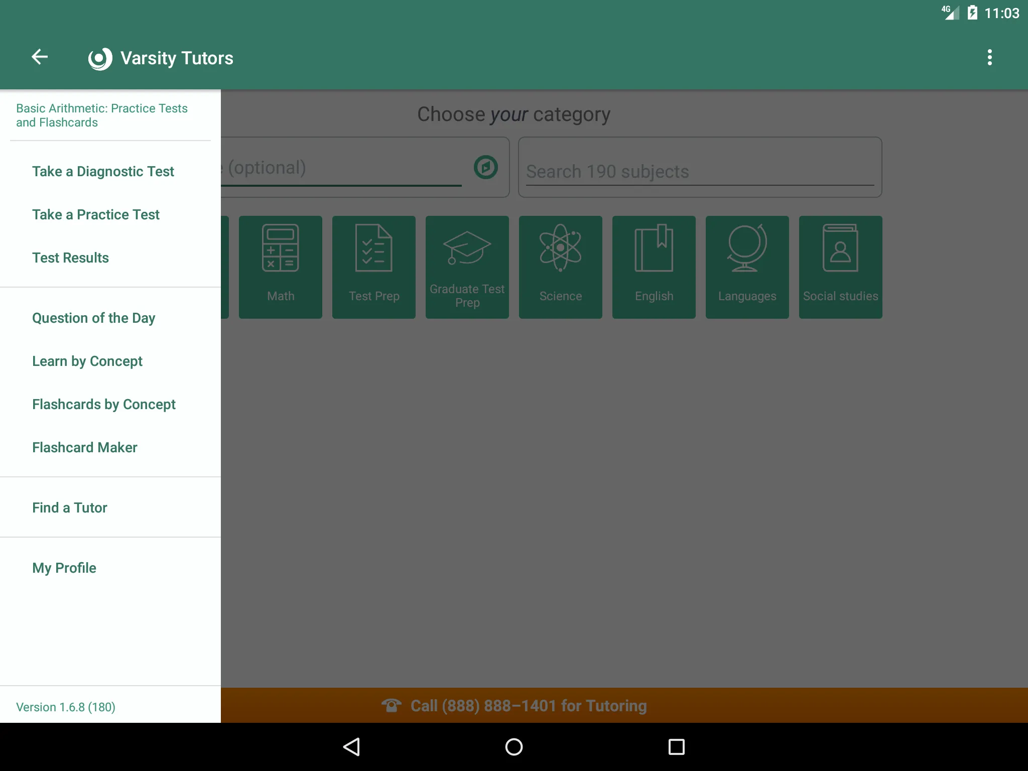Screen dimensions: 1028x771
Task: Expand Learn by Concept section
Action: pyautogui.click(x=87, y=360)
